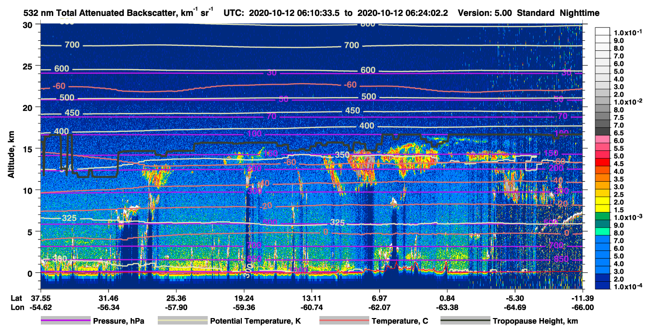Click longitude value '-60.74'
Viewport: 647px width, 332px height.
click(x=311, y=307)
